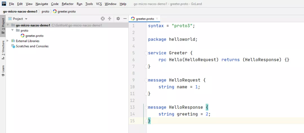
Task: Open the File menu
Action: (12, 4)
